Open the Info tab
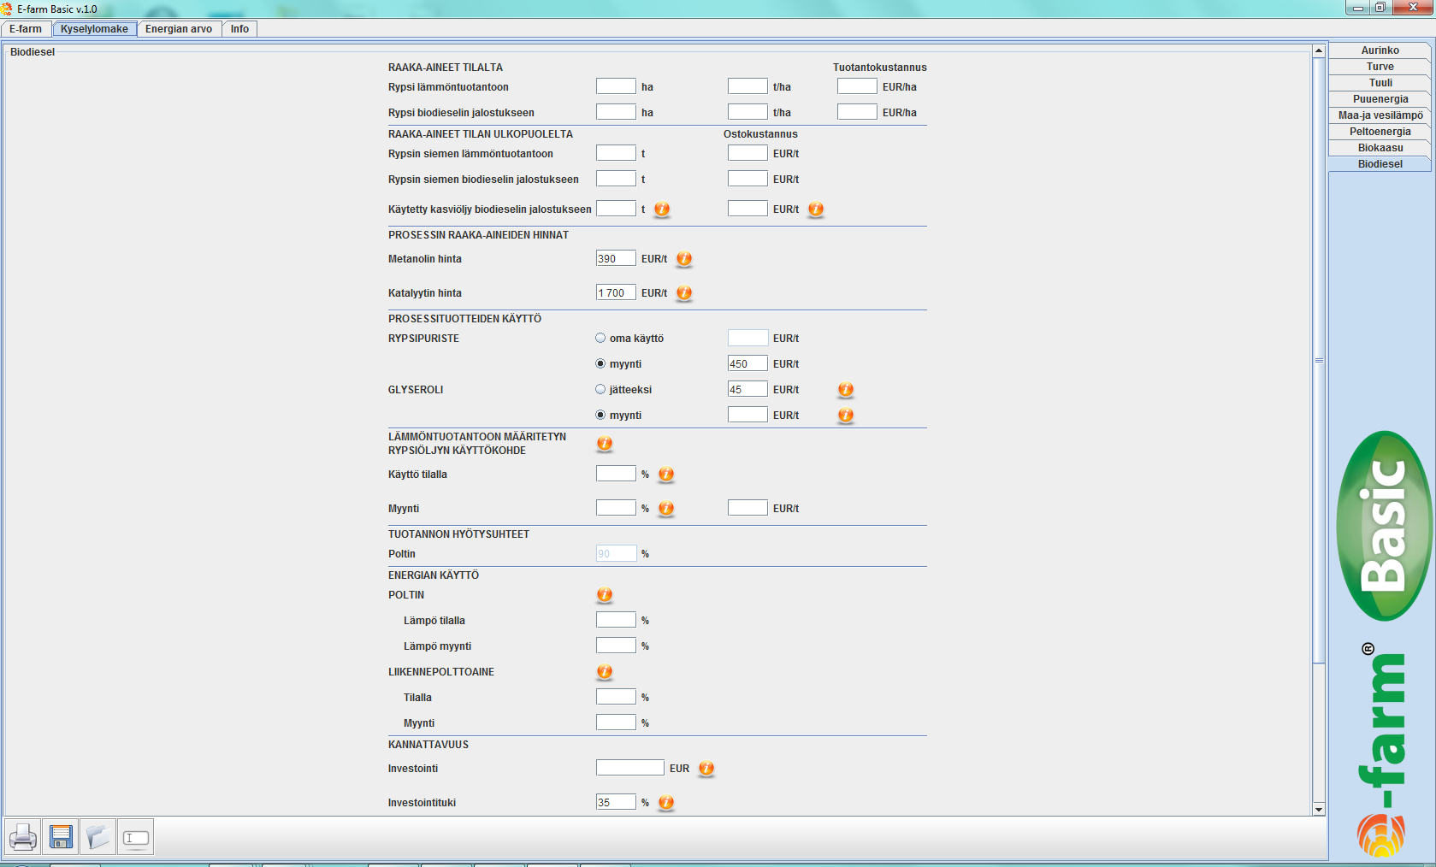The height and width of the screenshot is (867, 1436). coord(239,29)
